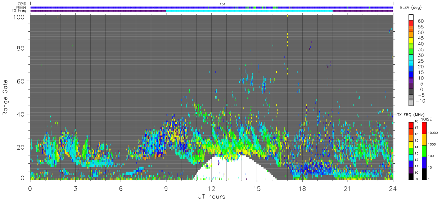The image size is (442, 204).
Task: Click the '10000' label on NOISE legend
Action: [433, 133]
